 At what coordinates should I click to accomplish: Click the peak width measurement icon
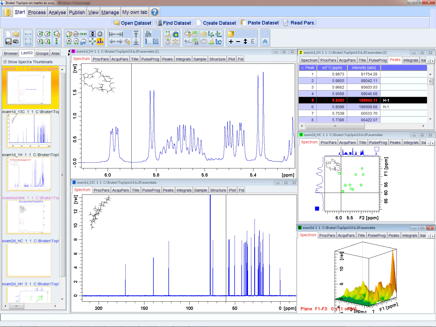click(168, 34)
